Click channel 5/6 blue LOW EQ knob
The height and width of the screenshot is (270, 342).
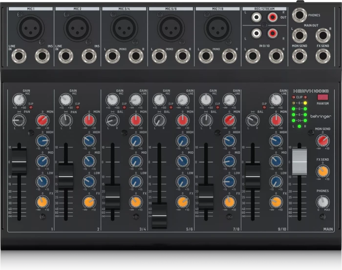point(183,182)
